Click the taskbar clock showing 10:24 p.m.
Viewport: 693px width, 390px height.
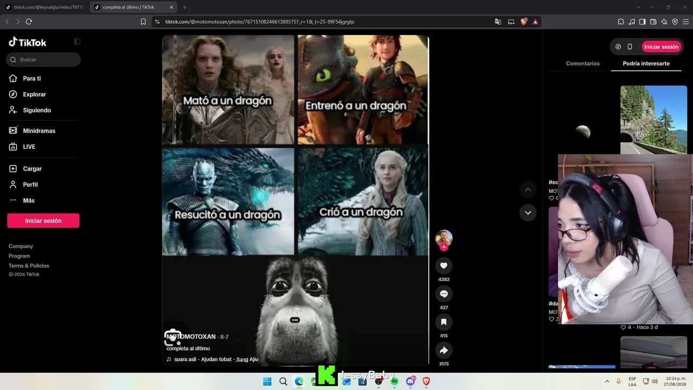[676, 382]
